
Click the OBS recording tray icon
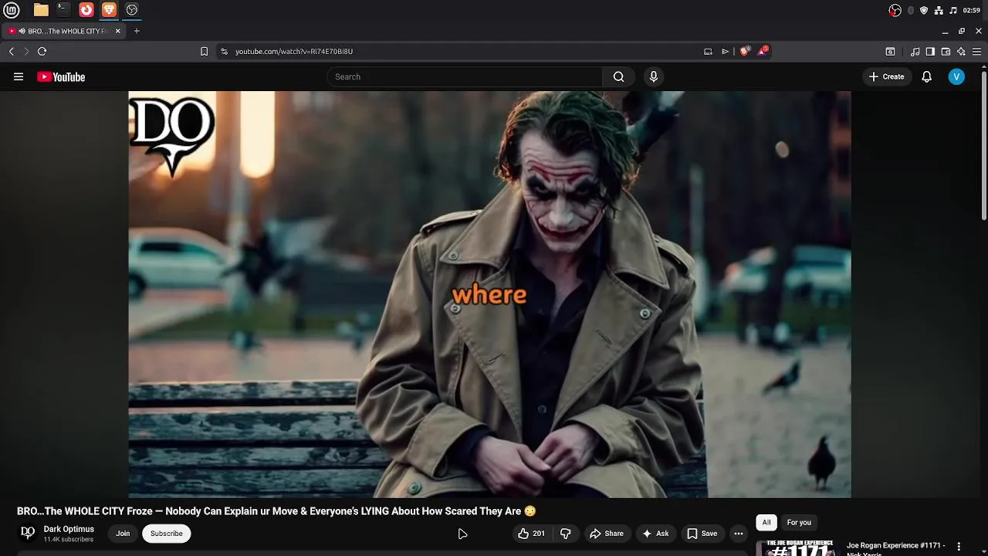pos(895,10)
